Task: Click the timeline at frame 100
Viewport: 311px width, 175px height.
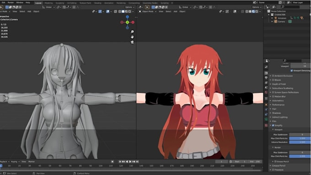Action: coord(101,166)
